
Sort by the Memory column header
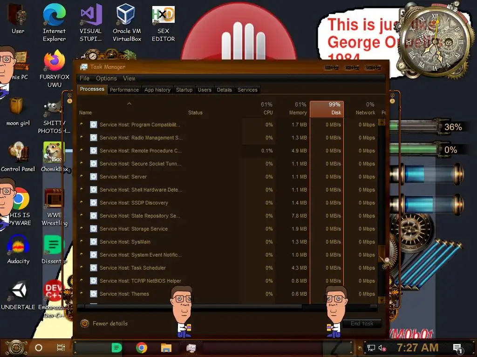click(293, 109)
